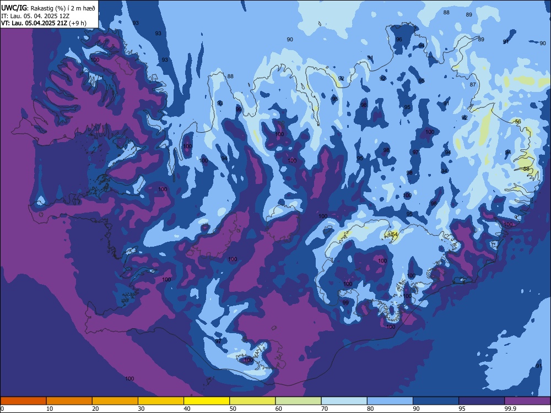Select the pale yellow 50–60 legend swatch
This screenshot has height=413, width=551.
pyautogui.click(x=252, y=401)
